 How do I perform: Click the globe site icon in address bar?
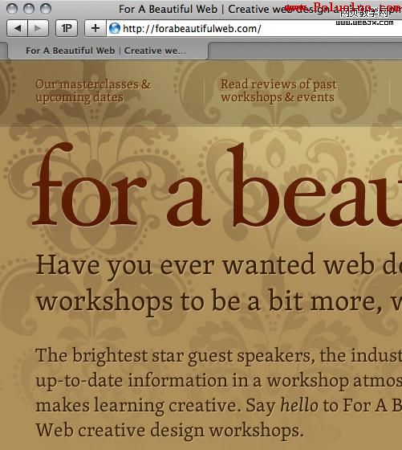(x=115, y=28)
